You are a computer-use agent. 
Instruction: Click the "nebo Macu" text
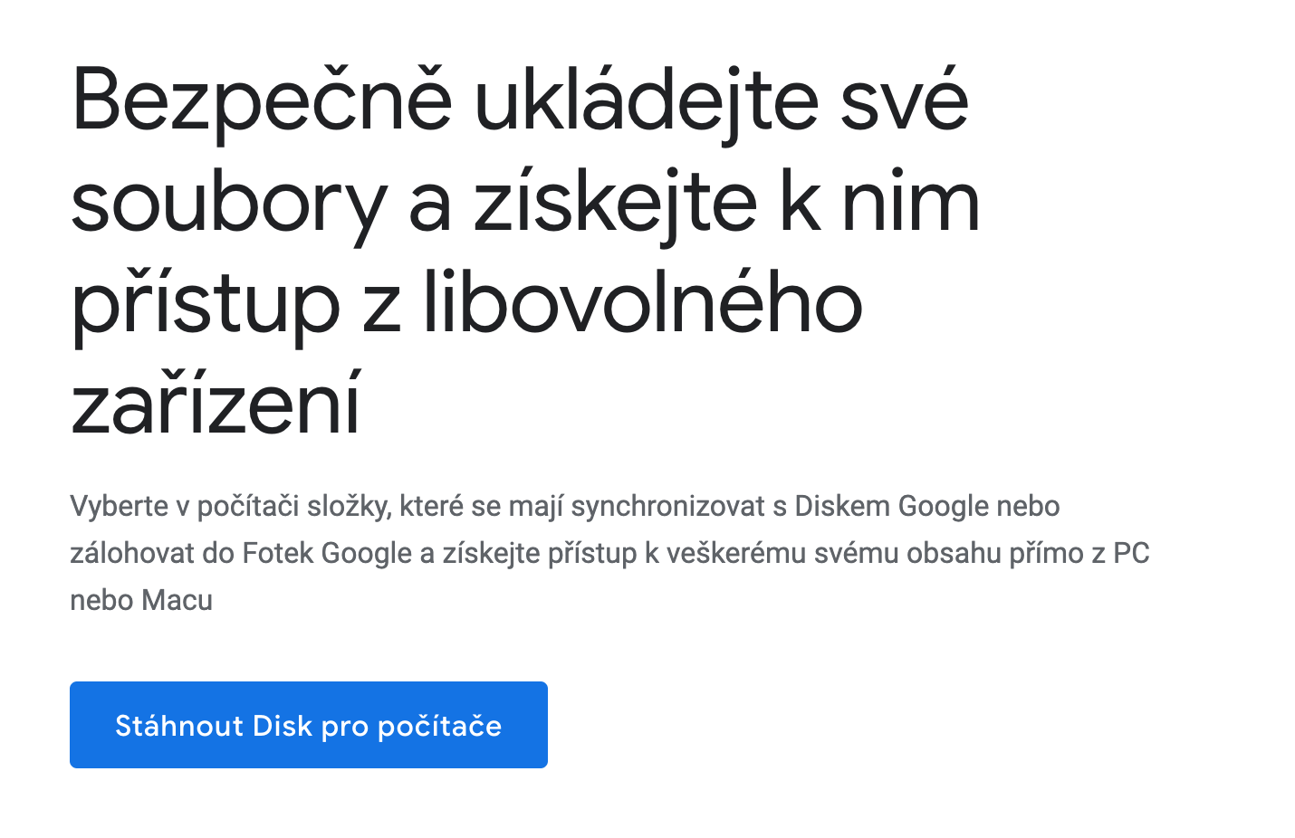click(141, 600)
